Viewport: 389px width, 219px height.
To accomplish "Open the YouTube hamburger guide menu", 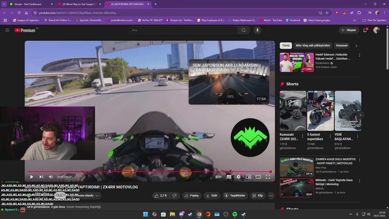I will pos(7,30).
